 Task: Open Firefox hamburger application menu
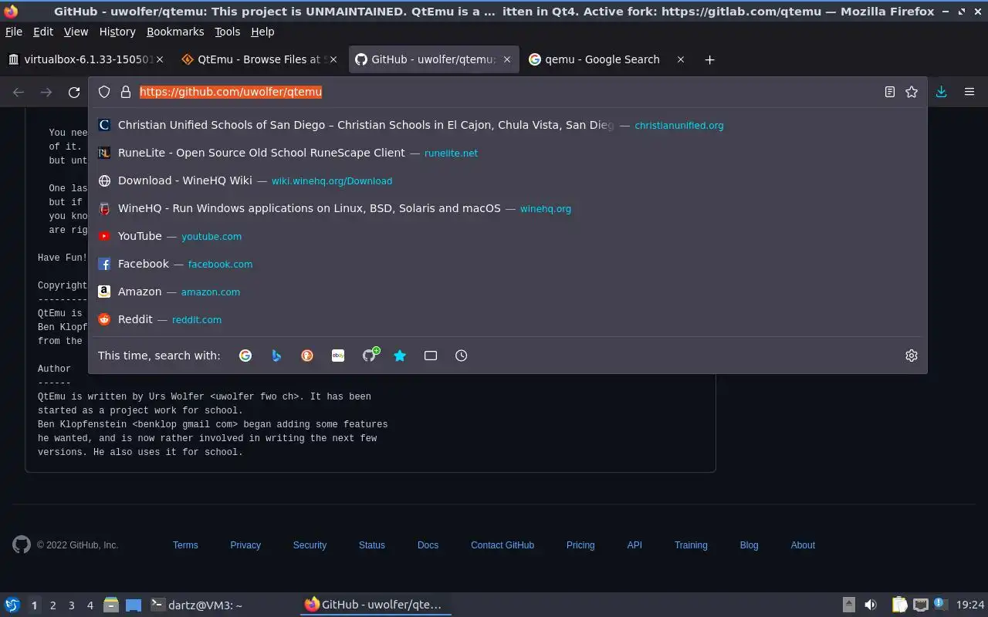pyautogui.click(x=969, y=92)
